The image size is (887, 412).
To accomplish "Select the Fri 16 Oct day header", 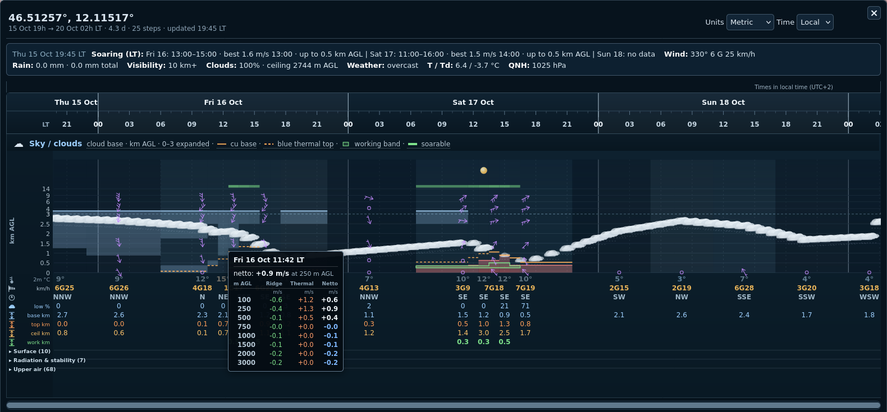I will tap(223, 102).
